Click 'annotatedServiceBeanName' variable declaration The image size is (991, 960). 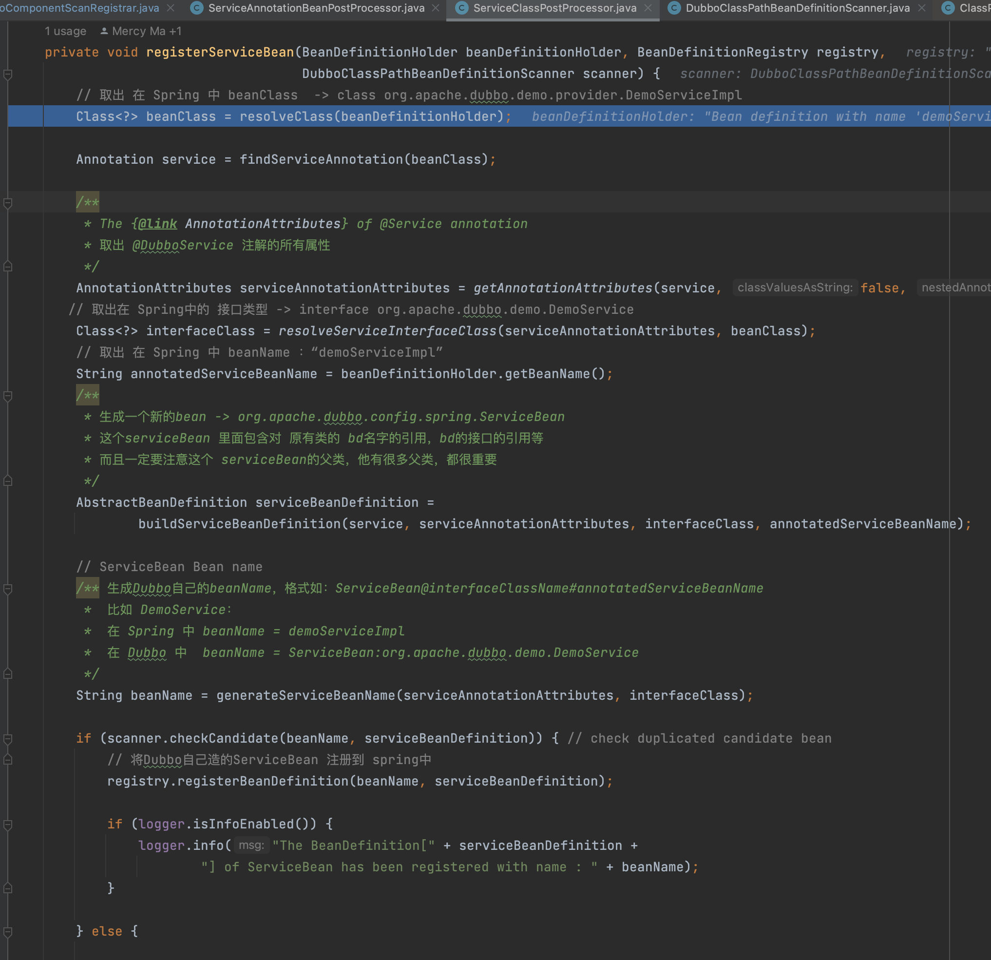[224, 374]
